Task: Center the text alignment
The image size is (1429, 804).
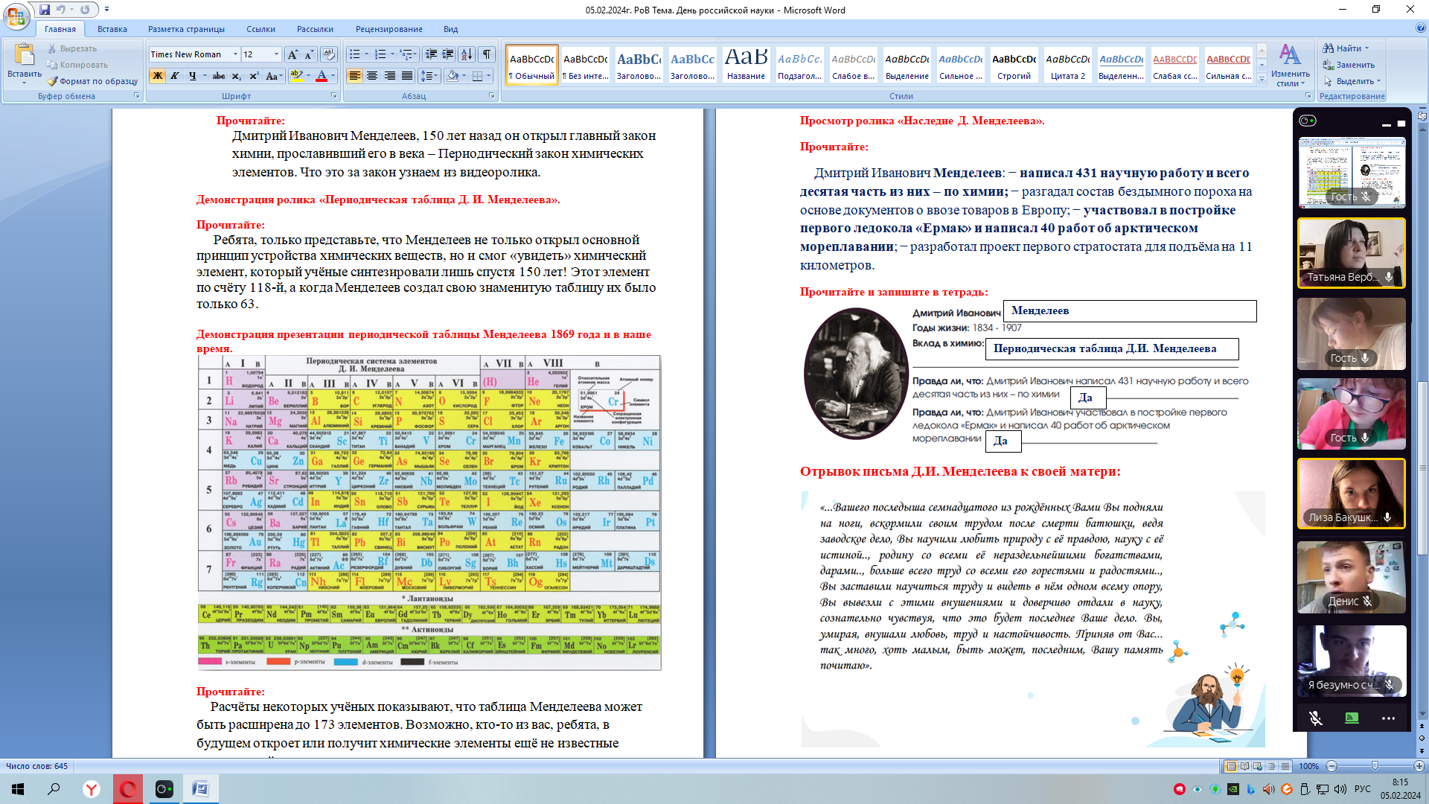Action: 372,76
